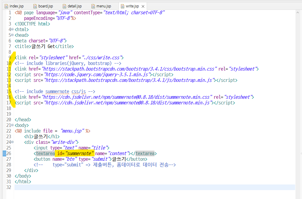Click the "title" name value on line 25
This screenshot has width=302, height=199.
pyautogui.click(x=99, y=148)
